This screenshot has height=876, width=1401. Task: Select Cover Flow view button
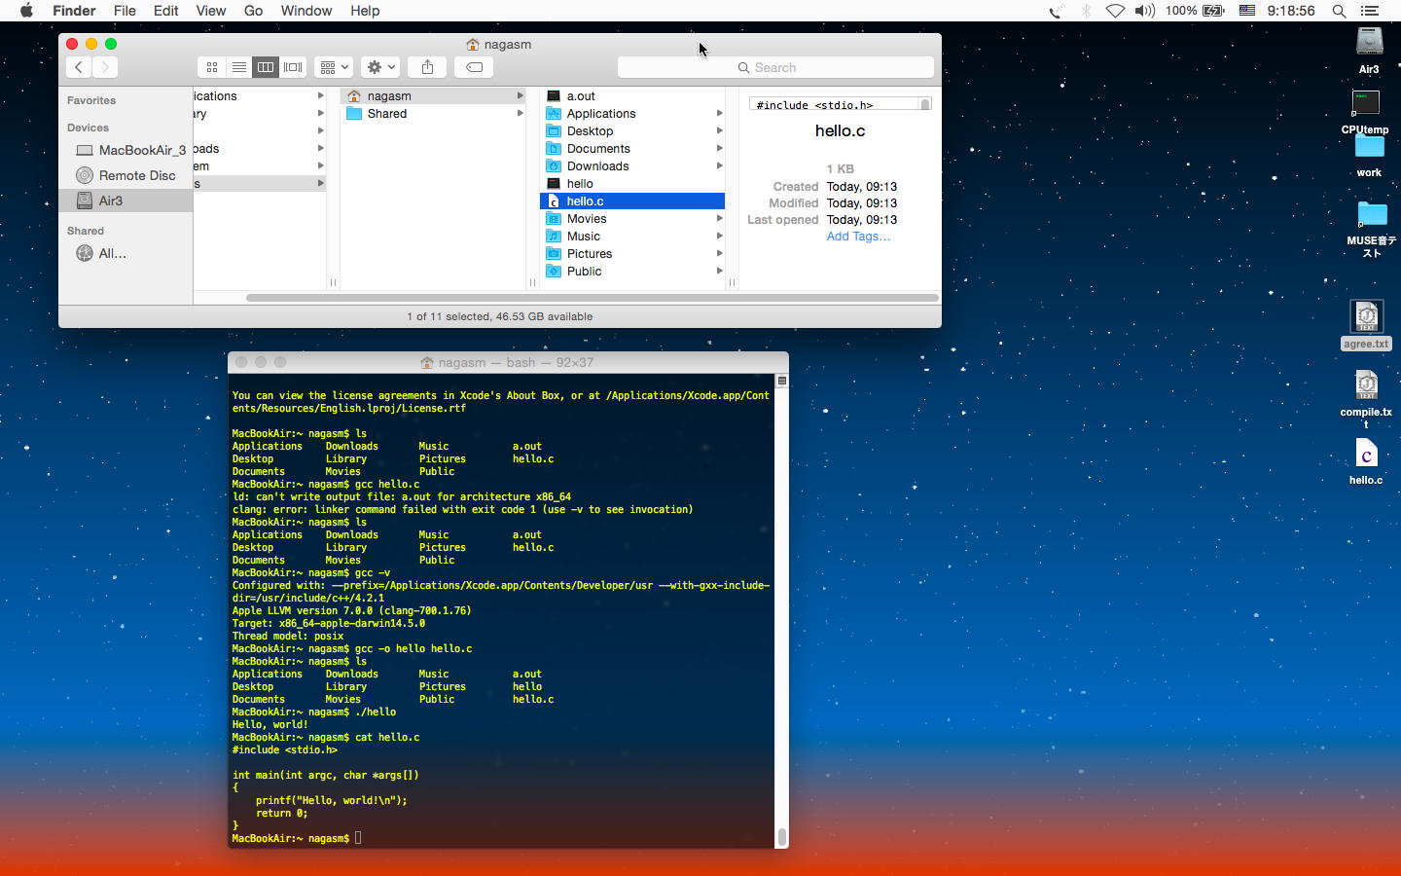point(293,67)
